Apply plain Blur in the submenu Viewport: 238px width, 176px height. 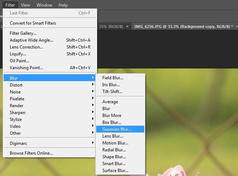pos(120,109)
